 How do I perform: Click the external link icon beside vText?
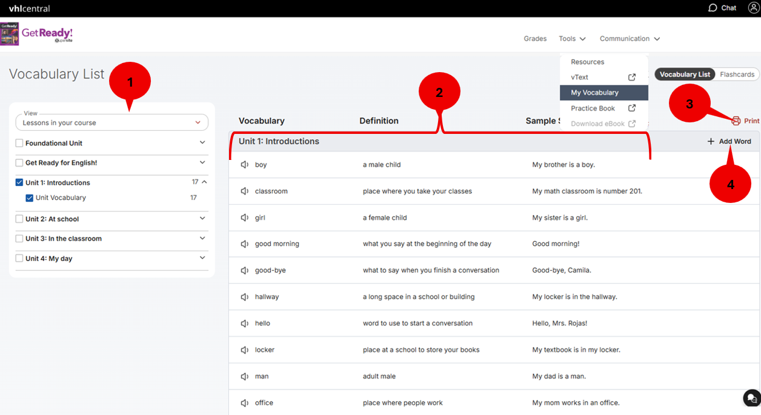632,78
